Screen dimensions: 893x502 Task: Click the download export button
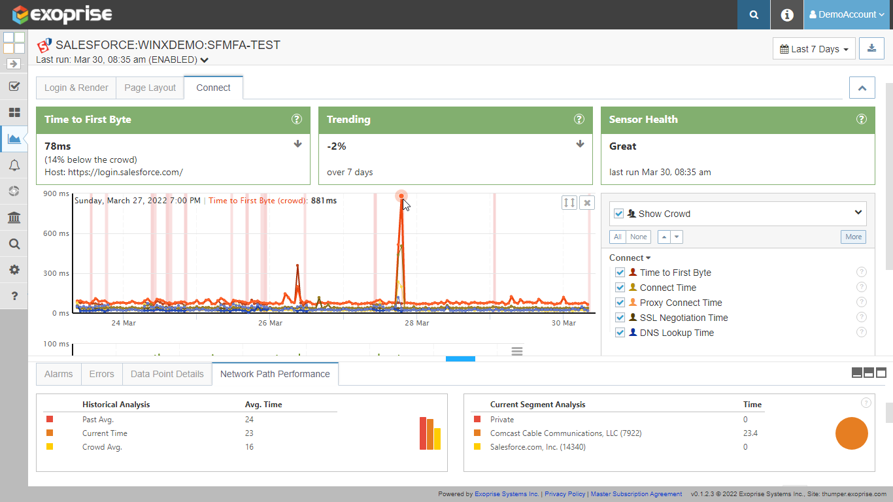(871, 48)
